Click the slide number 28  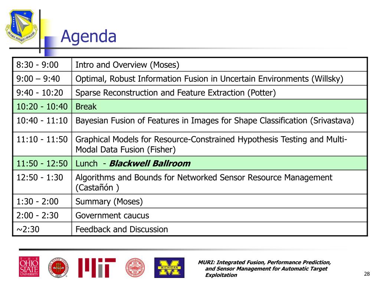367,274
